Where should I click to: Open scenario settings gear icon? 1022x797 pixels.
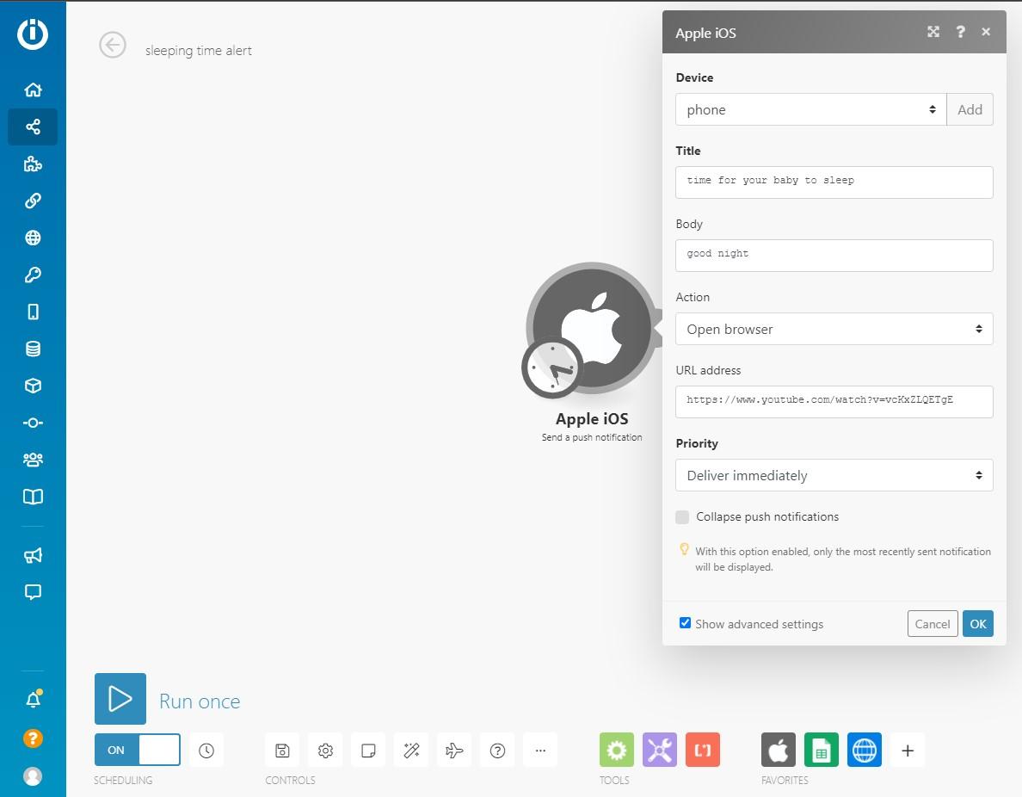[325, 751]
